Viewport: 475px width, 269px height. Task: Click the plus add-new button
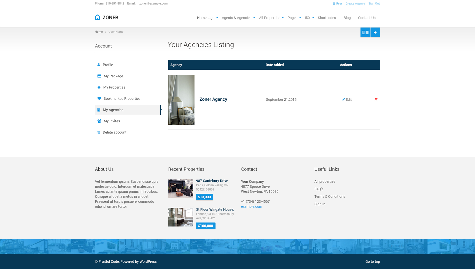point(375,32)
